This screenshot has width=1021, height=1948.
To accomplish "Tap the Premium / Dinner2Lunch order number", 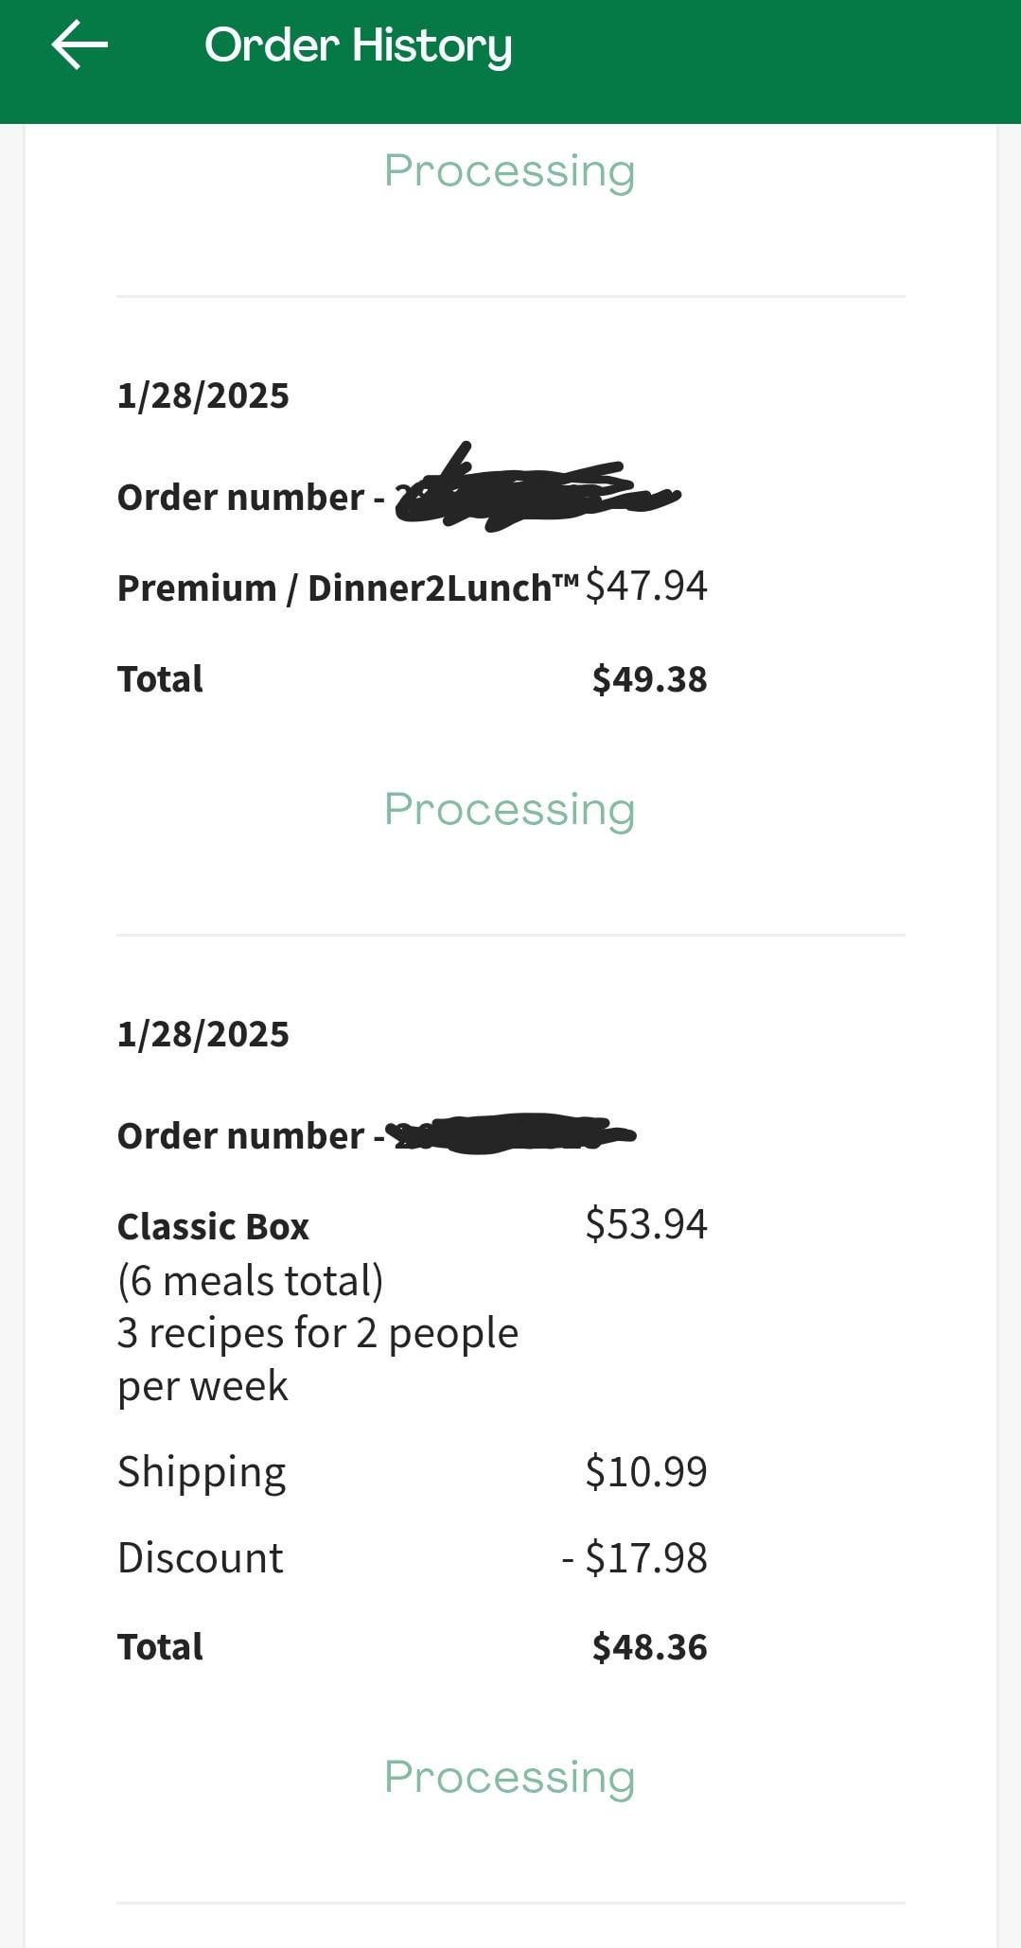I will [397, 497].
